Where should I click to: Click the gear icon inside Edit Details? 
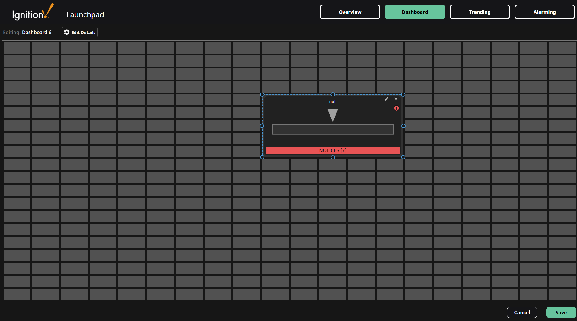[66, 32]
